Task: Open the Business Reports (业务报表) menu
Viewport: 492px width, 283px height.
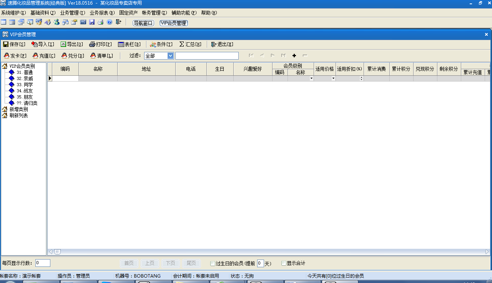Action: (102, 13)
